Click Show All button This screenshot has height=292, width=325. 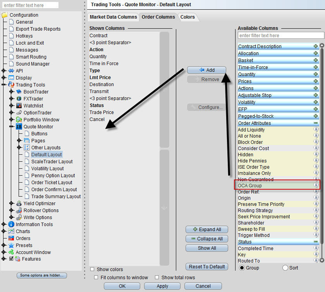207,248
